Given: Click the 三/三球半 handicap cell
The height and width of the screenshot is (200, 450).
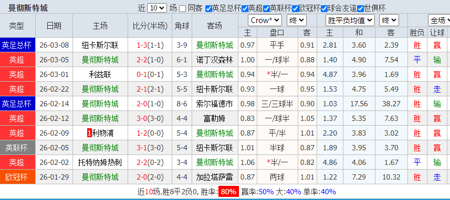Looking at the screenshot, I should point(277,104).
